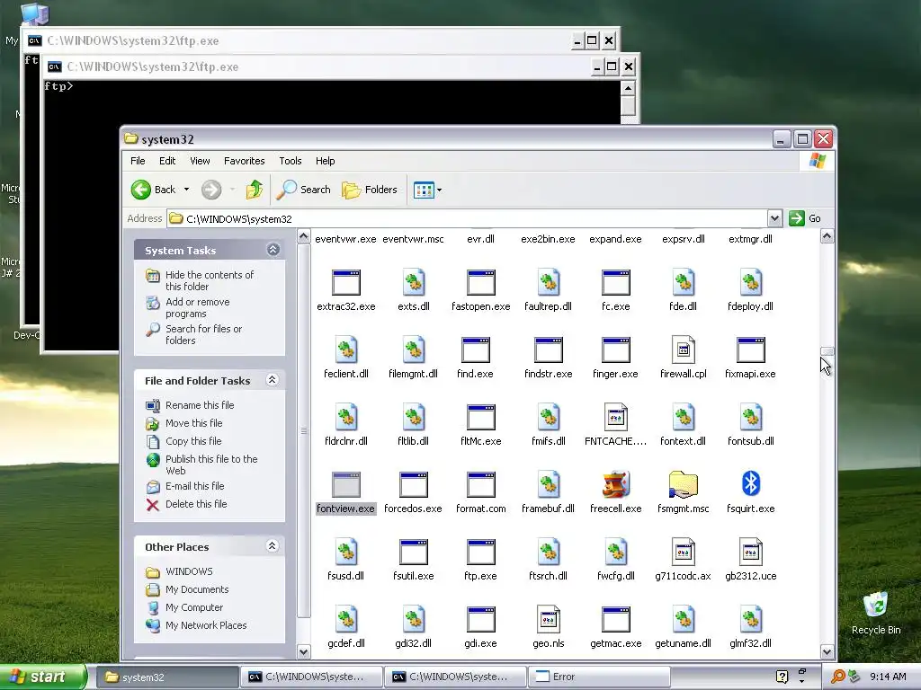This screenshot has height=690, width=921.
Task: Select the FNTCACHE file icon
Action: point(615,417)
